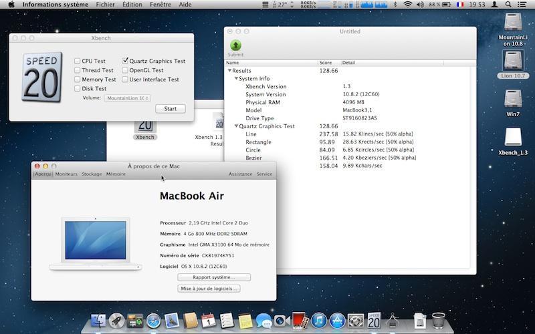Click the Rapport système button

(x=214, y=277)
